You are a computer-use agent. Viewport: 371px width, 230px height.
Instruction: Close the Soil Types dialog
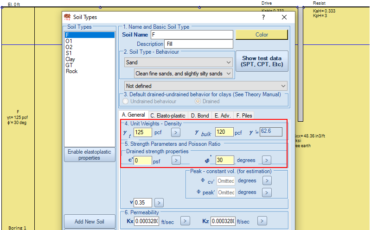pos(284,17)
